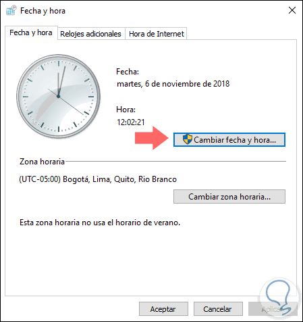Click the greyed-out Aplicar button
The image size is (303, 322).
273,309
